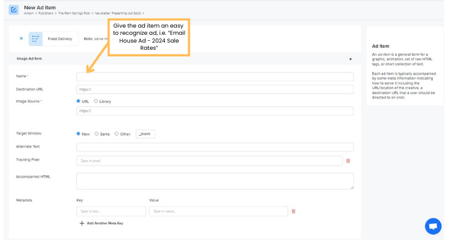
Task: Select URL as the image source
Action: tap(79, 101)
